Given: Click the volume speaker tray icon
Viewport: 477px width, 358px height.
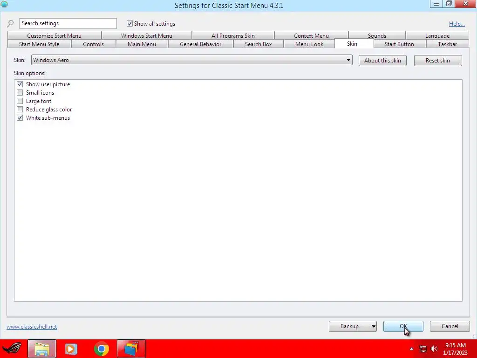Looking at the screenshot, I should (434, 349).
